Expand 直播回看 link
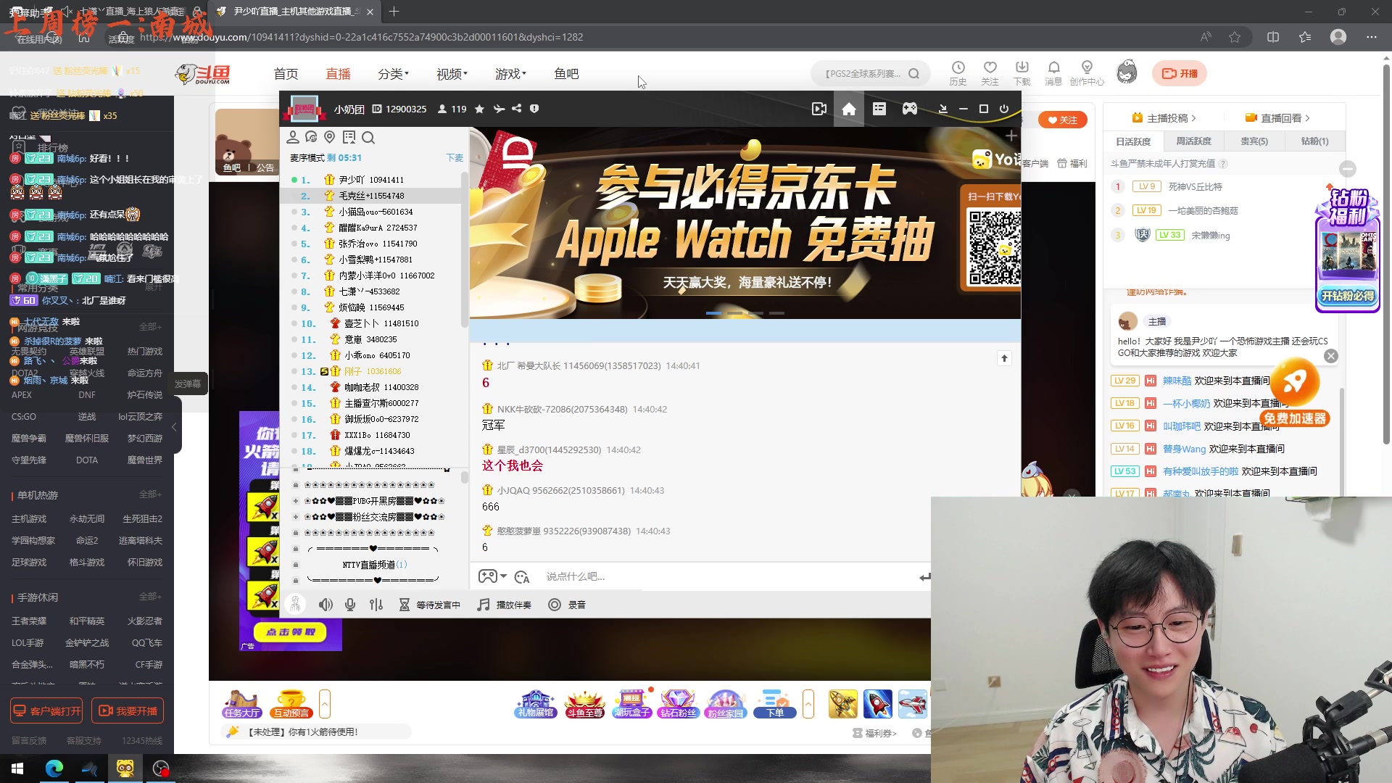This screenshot has height=783, width=1392. pyautogui.click(x=1277, y=118)
